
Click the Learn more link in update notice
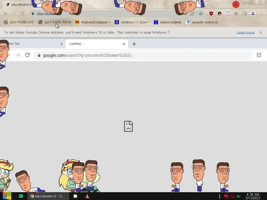point(246,32)
